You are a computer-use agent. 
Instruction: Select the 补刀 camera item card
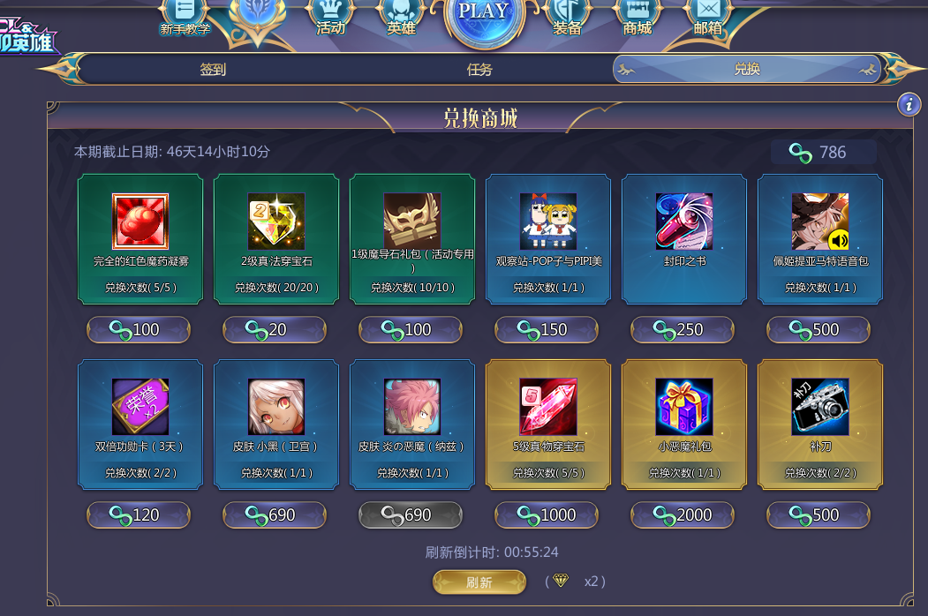(820, 424)
